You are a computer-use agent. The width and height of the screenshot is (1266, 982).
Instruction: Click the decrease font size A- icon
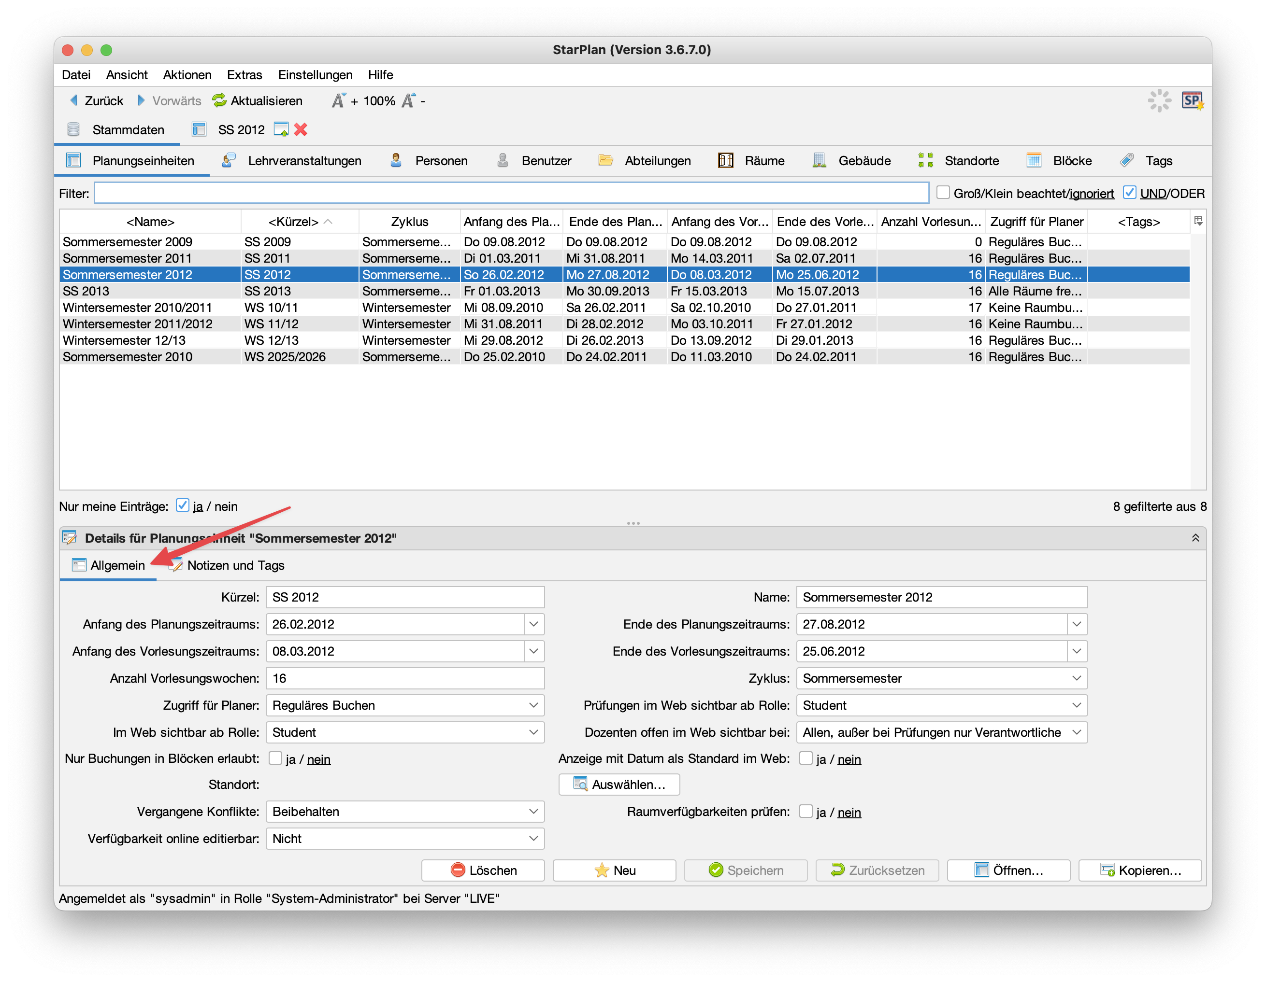[409, 101]
